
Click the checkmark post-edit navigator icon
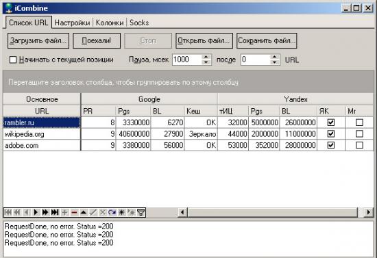pyautogui.click(x=93, y=212)
